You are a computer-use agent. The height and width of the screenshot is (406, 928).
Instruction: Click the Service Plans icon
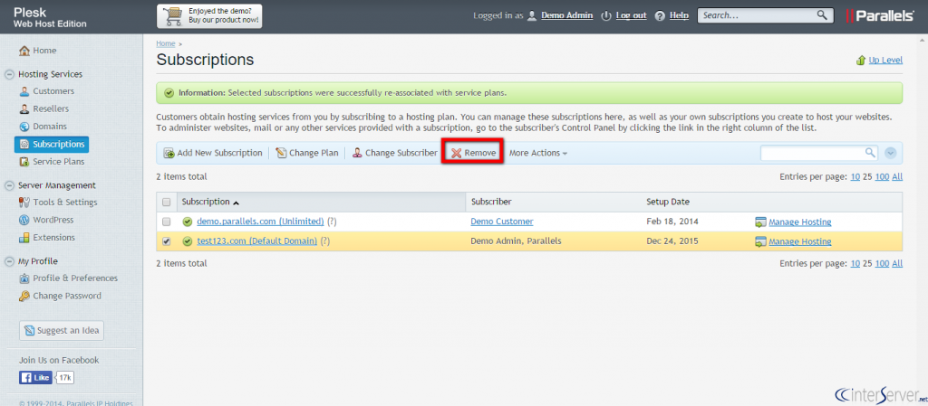[x=24, y=162]
